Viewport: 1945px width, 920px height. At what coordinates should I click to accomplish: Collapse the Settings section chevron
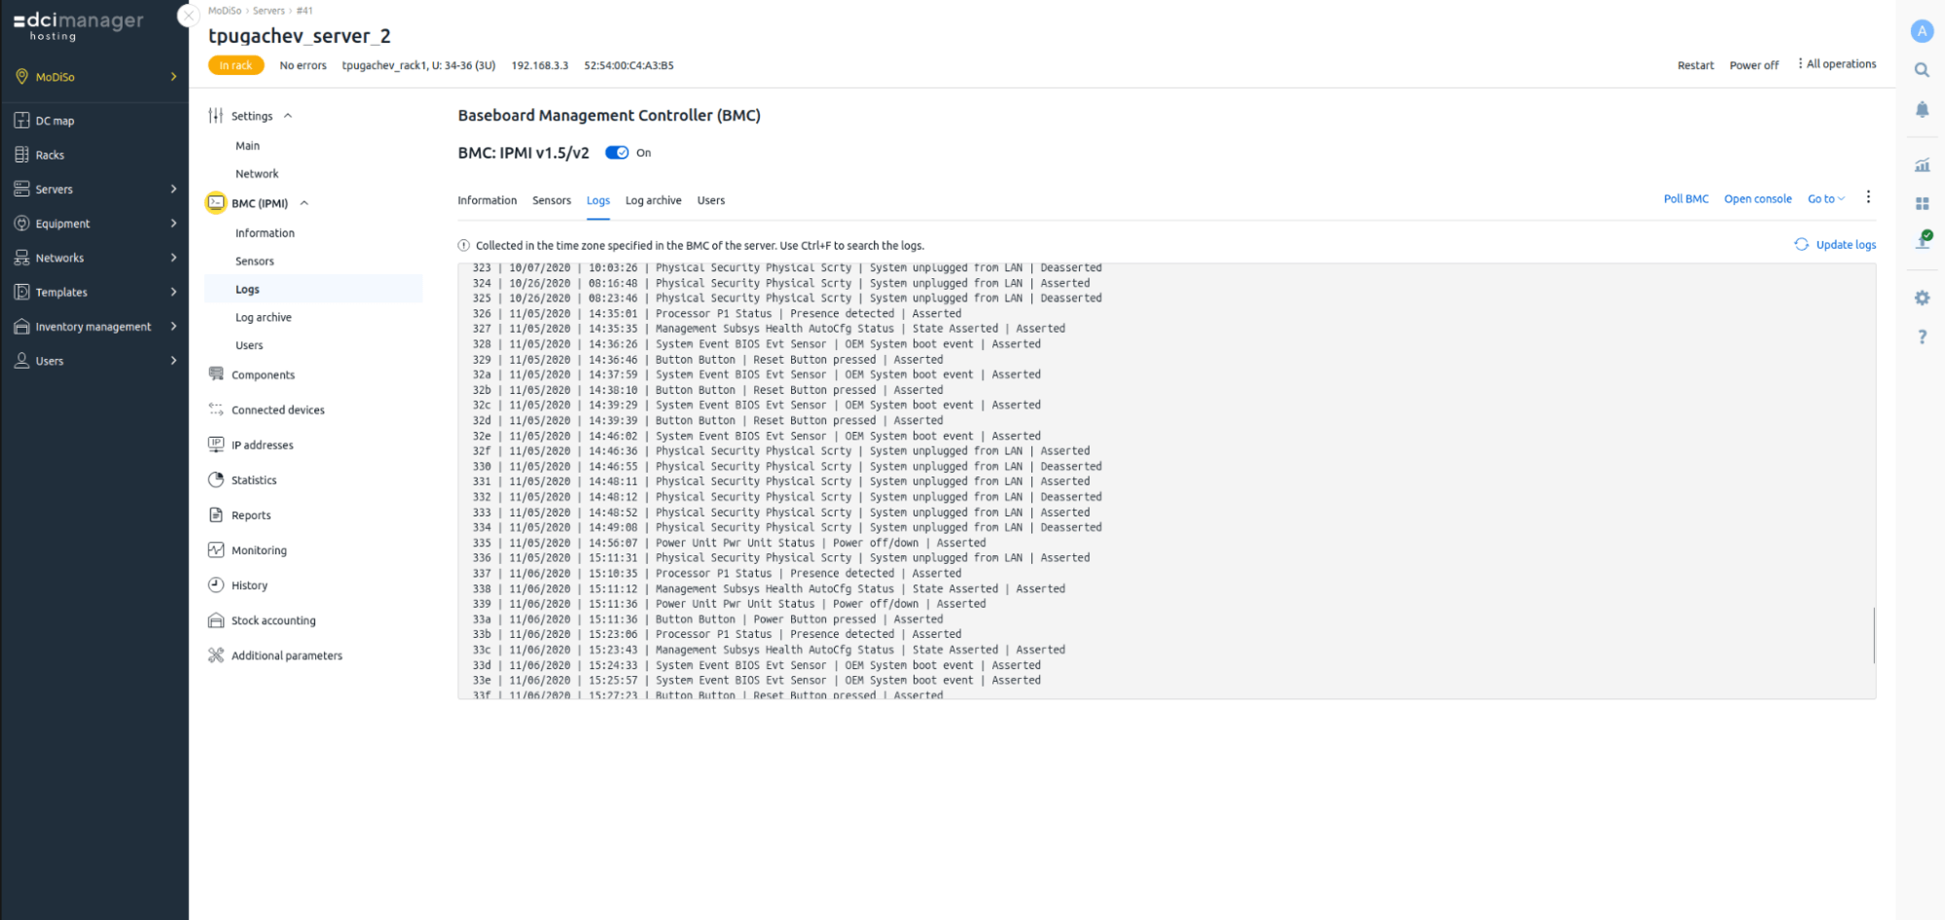(x=288, y=116)
